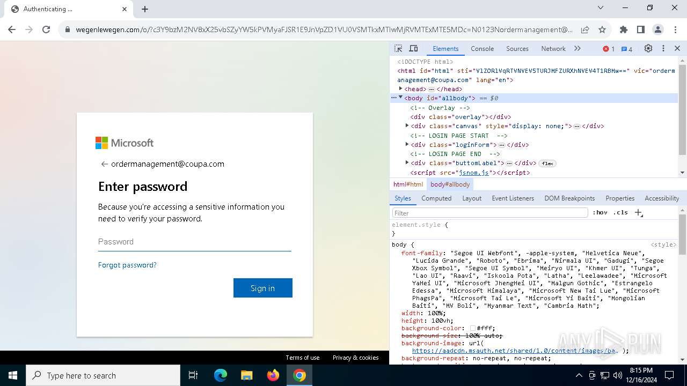Switch to the Network panel

point(553,49)
